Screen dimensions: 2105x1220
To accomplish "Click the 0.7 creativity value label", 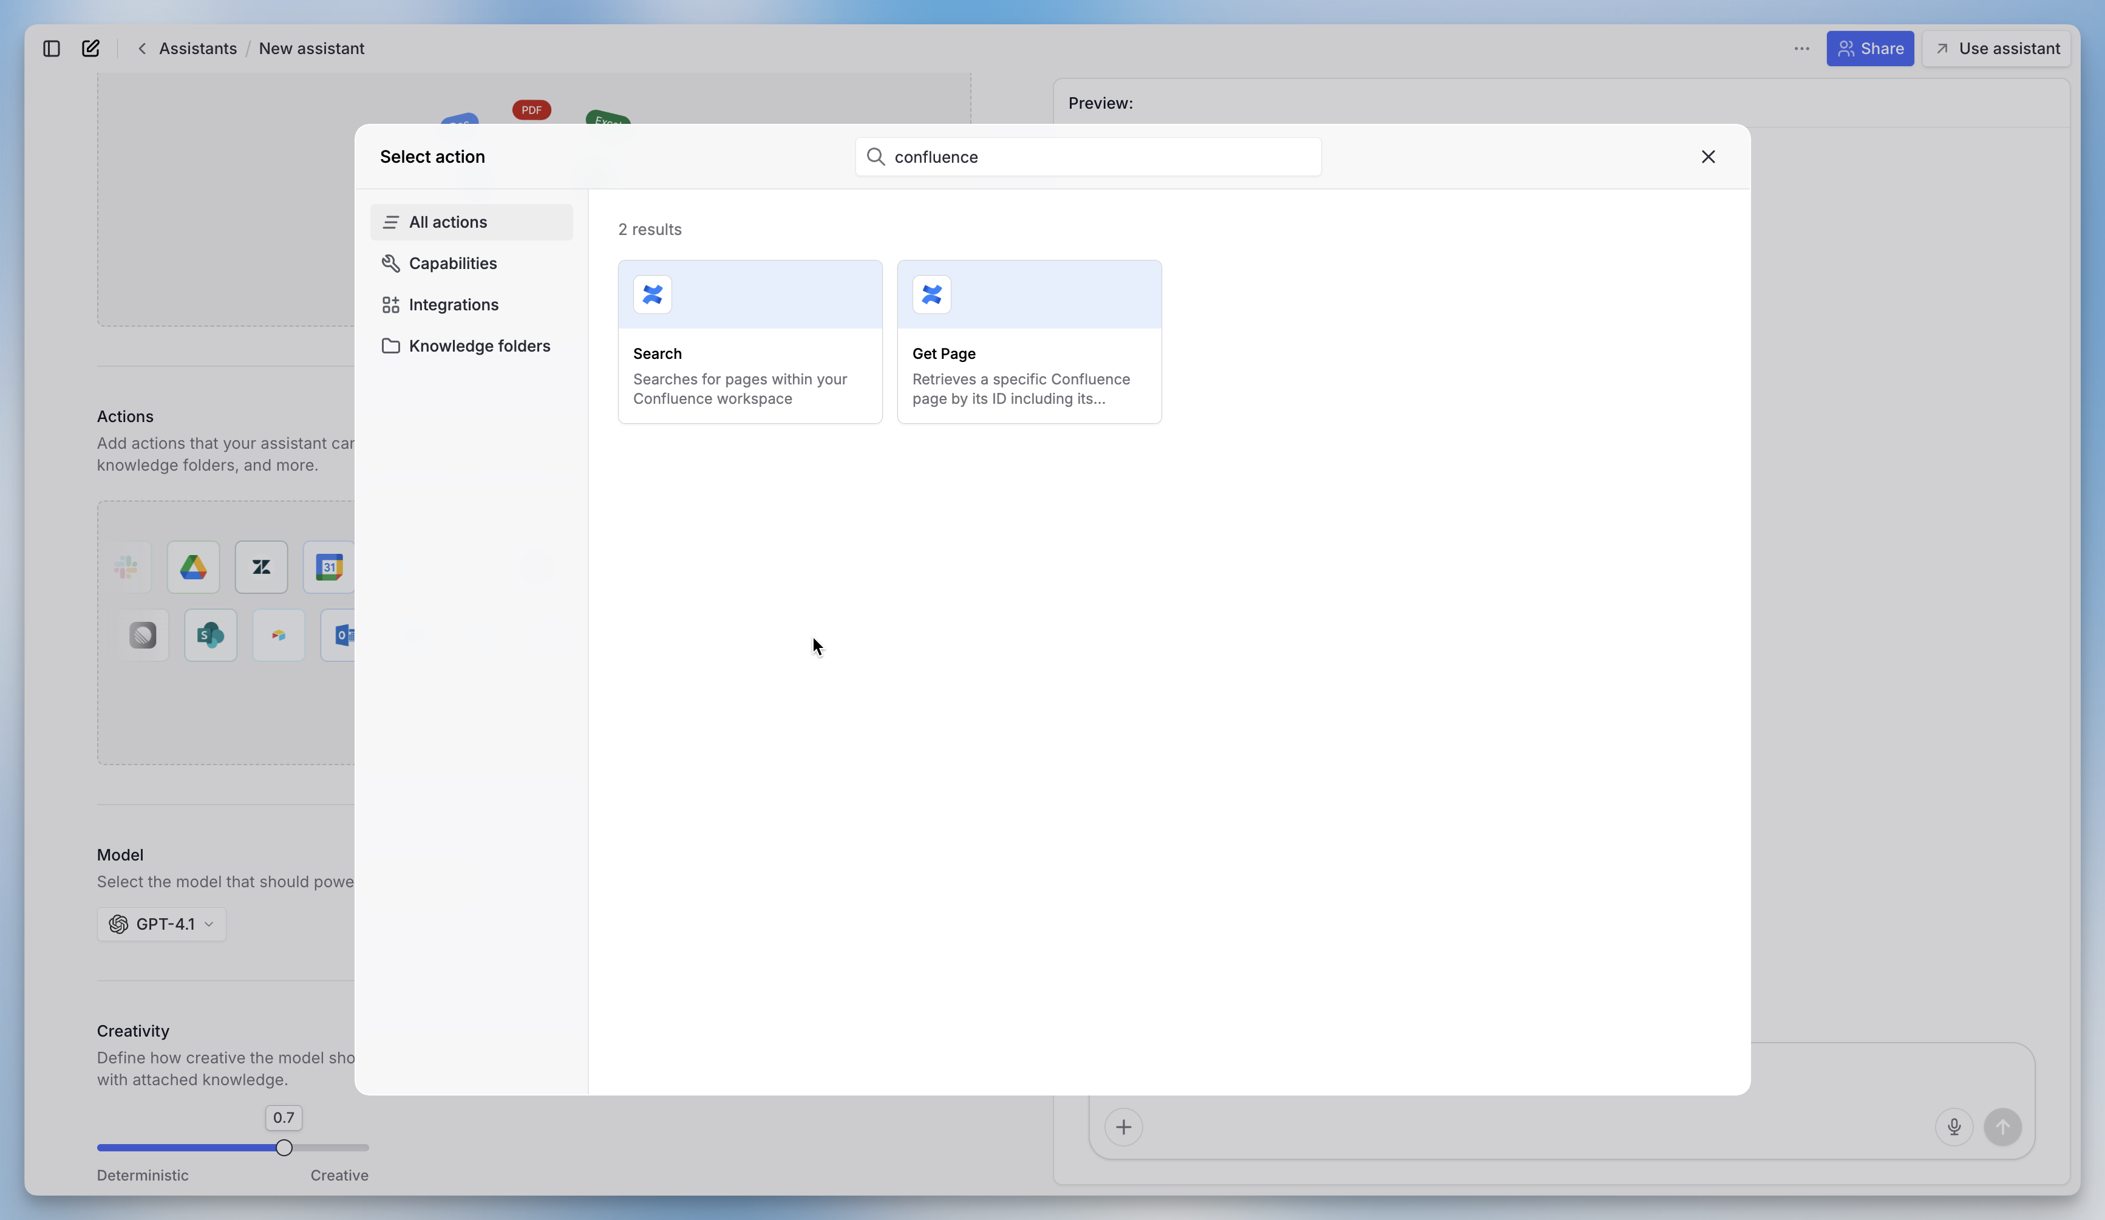I will pos(284,1118).
